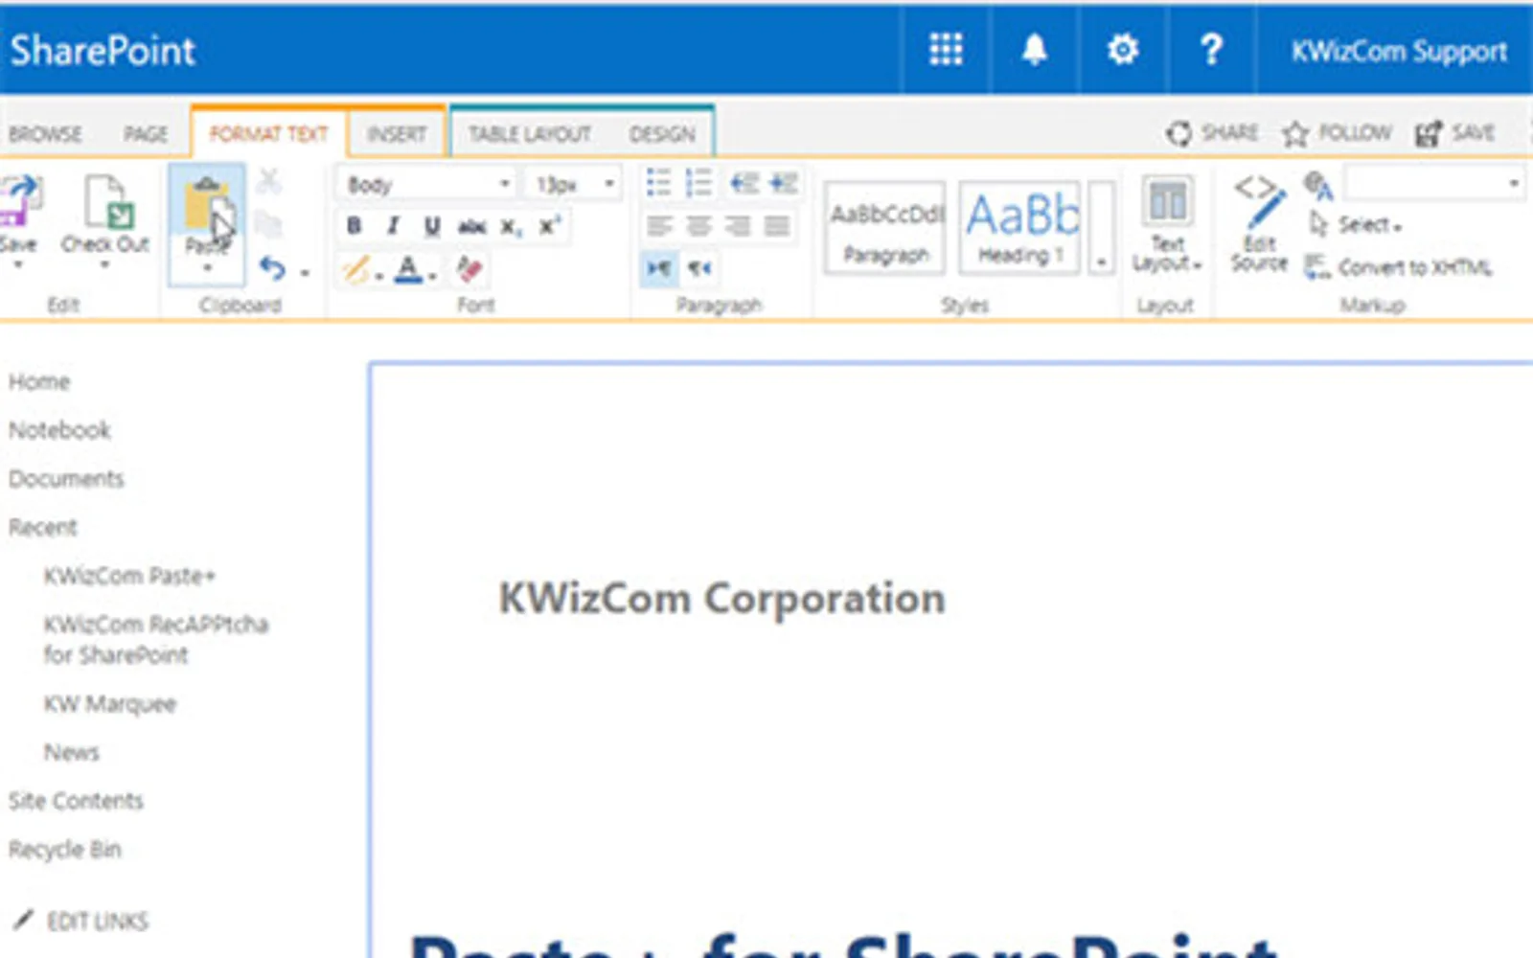Toggle italic formatting

click(x=393, y=226)
